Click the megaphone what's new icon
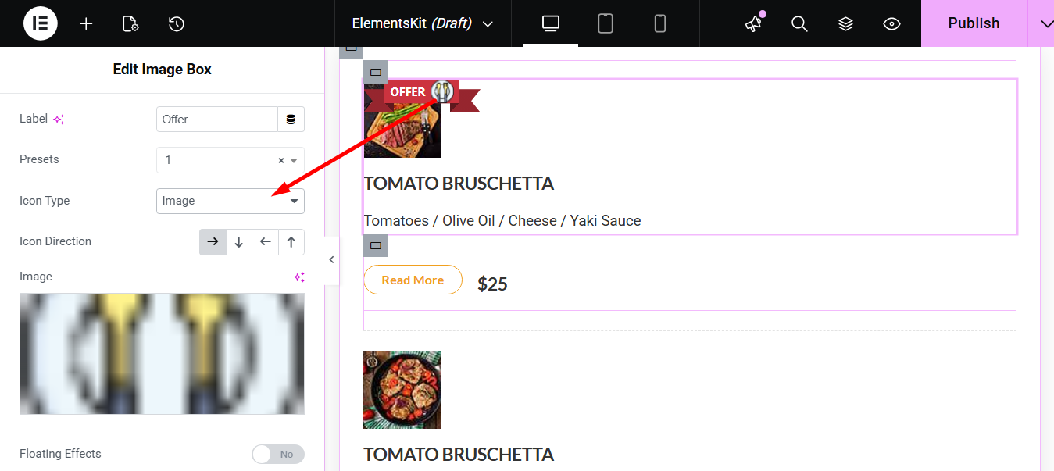The width and height of the screenshot is (1054, 471). click(x=753, y=23)
